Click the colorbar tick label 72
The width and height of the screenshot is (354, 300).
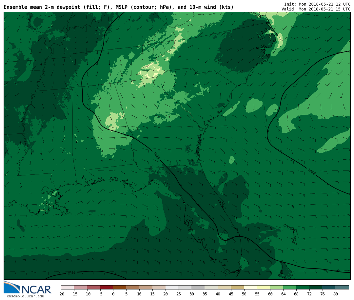309,294
